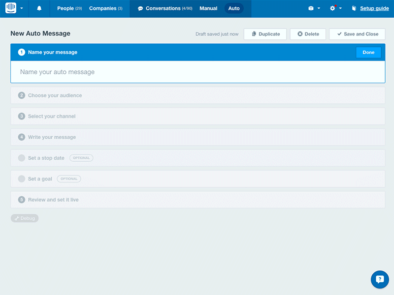The width and height of the screenshot is (394, 295).
Task: Switch to the Companies tab
Action: click(x=102, y=8)
